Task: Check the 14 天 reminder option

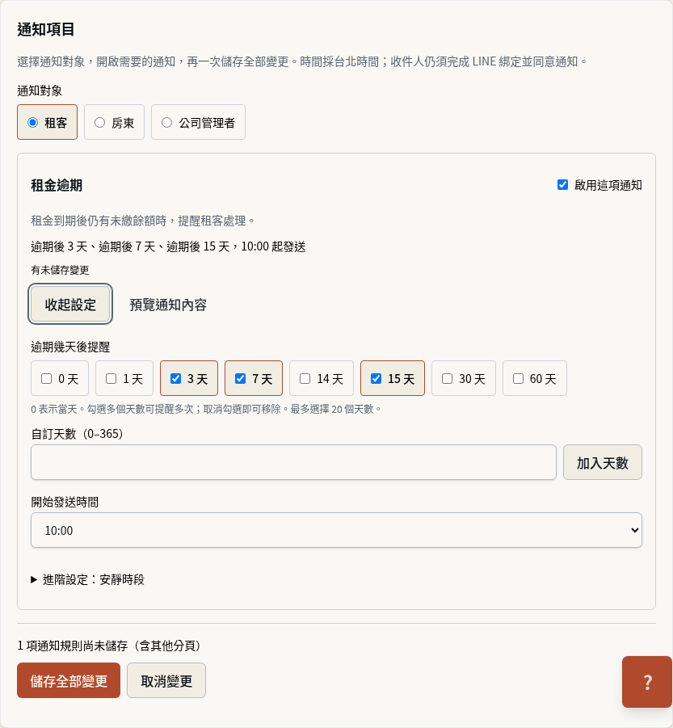Action: 322,378
